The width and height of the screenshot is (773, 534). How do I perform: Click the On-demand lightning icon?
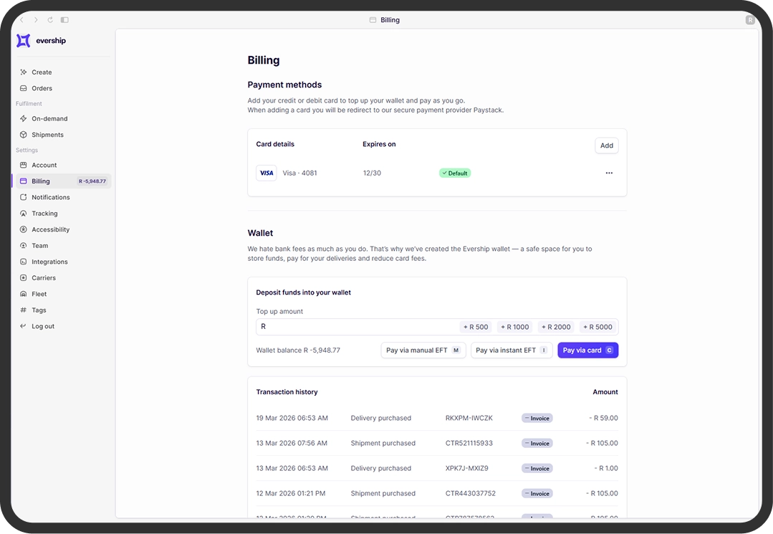[x=24, y=119]
